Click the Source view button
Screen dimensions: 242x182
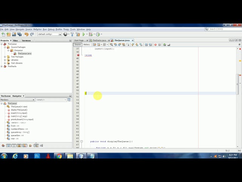coord(78,45)
